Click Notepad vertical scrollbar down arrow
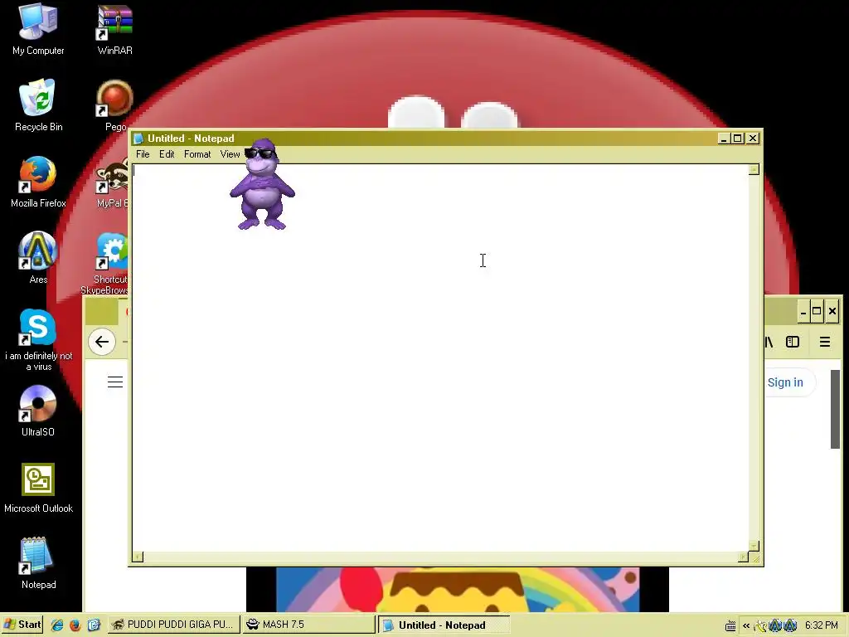 [754, 546]
